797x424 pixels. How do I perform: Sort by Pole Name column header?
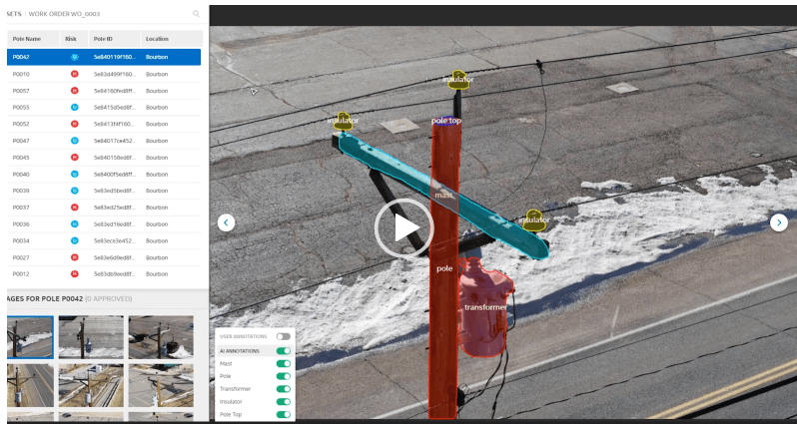tap(33, 39)
